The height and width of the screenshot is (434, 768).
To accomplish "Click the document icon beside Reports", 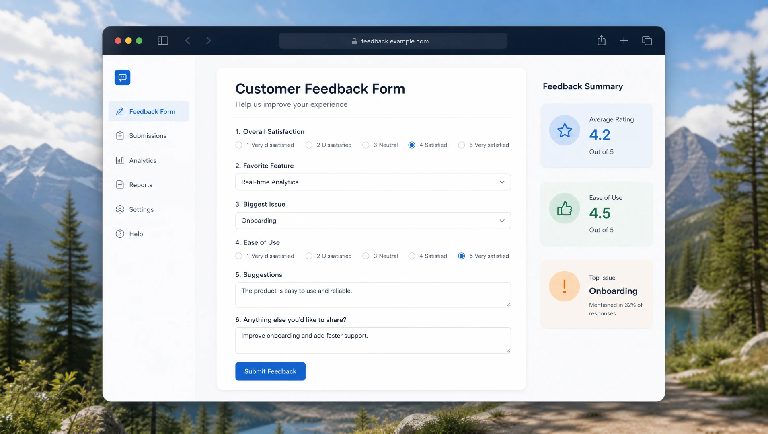I will [120, 185].
